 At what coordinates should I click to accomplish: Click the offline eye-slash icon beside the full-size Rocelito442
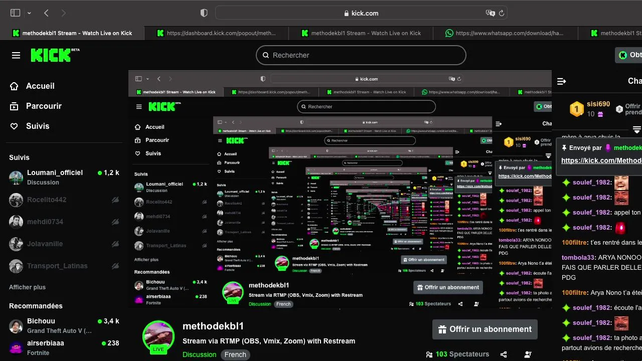(115, 200)
